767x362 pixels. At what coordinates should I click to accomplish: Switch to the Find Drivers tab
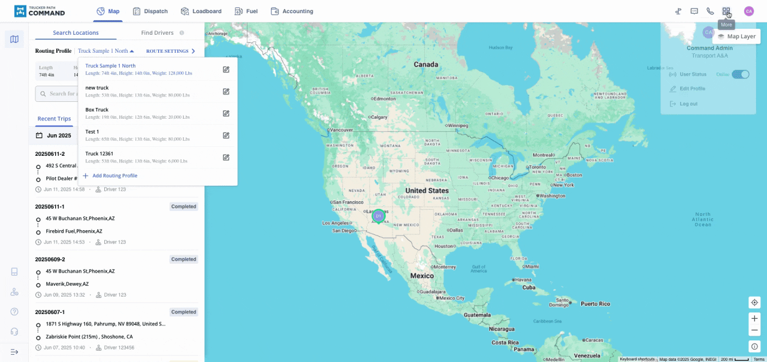tap(158, 33)
